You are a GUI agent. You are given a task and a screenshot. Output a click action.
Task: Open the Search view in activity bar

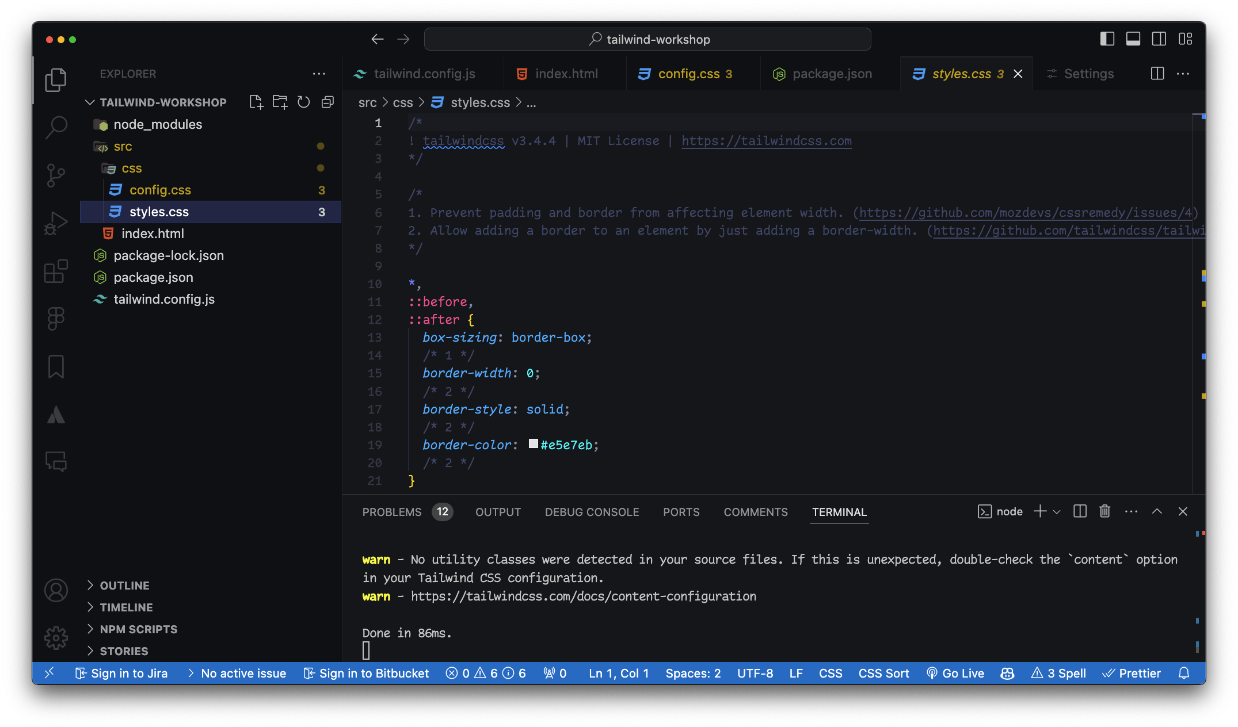[56, 127]
